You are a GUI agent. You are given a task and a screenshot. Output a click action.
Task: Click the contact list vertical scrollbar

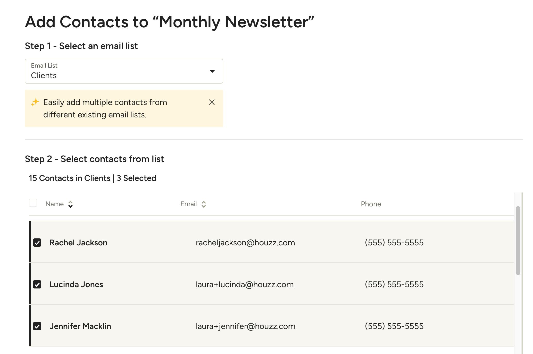click(x=518, y=240)
